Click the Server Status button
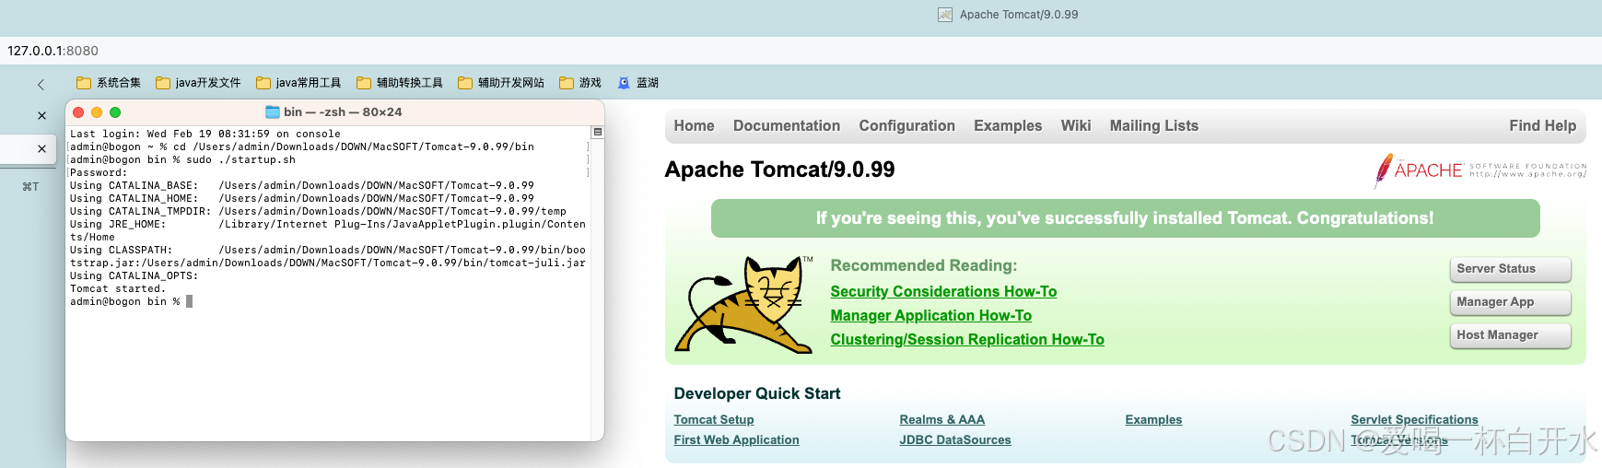 point(1511,269)
